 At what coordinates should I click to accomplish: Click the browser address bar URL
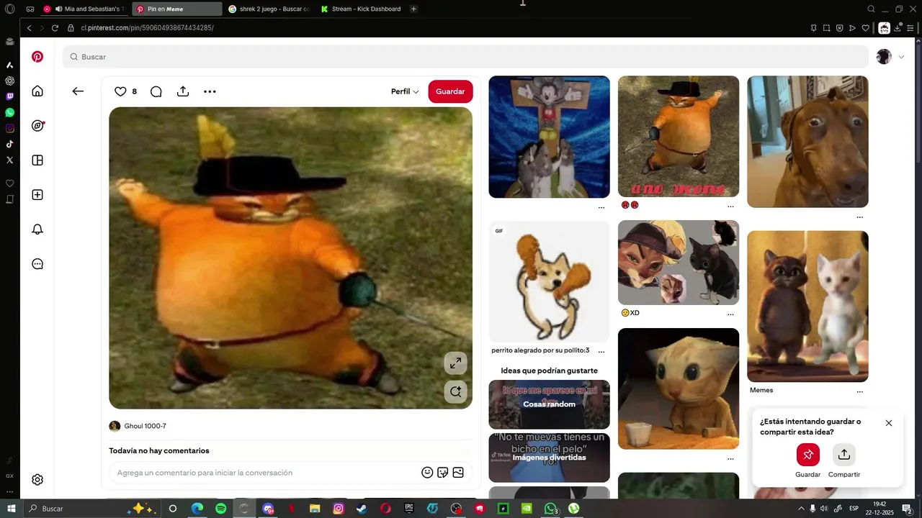point(147,28)
